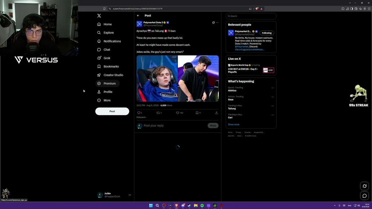Open Windows Start menu
Image resolution: width=372 pixels, height=209 pixels.
pyautogui.click(x=151, y=206)
